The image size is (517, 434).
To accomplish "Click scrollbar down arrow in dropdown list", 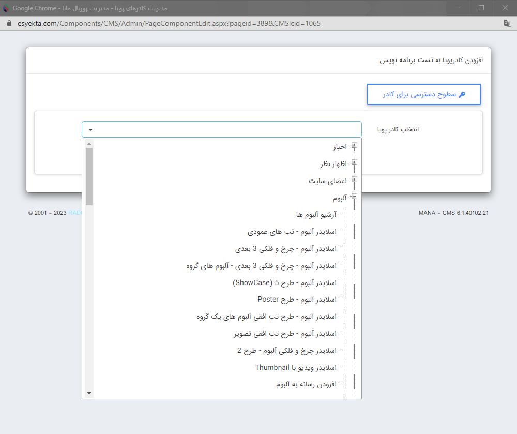I will [89, 394].
